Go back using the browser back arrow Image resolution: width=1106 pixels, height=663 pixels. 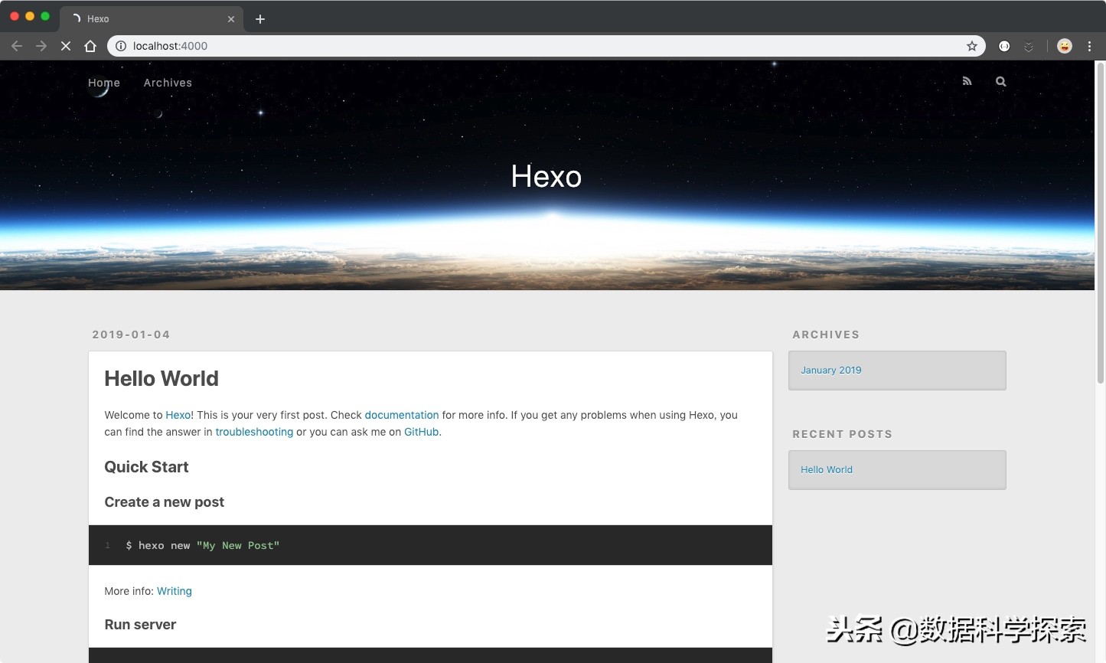click(17, 46)
